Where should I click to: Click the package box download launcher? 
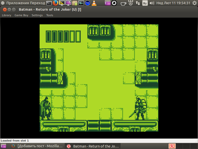coord(75,3)
